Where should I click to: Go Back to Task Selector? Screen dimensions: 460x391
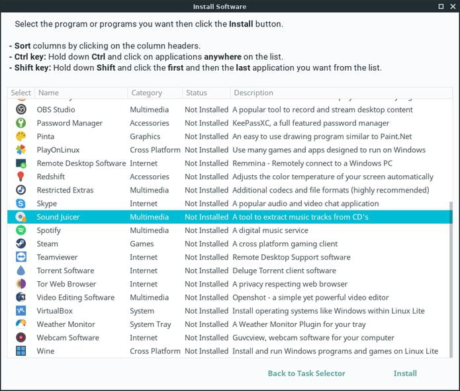(x=306, y=373)
